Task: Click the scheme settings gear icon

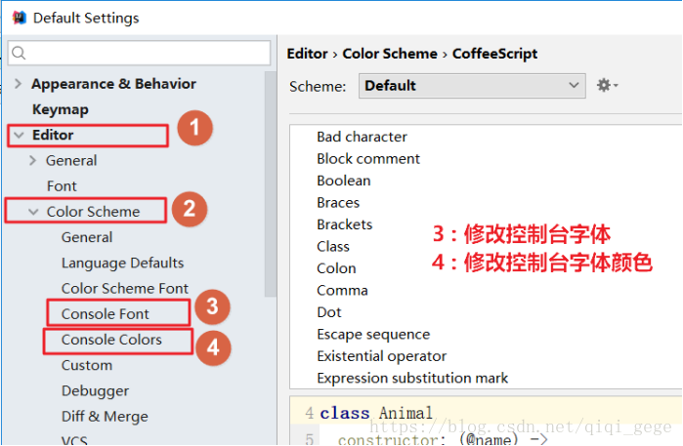Action: [x=607, y=86]
